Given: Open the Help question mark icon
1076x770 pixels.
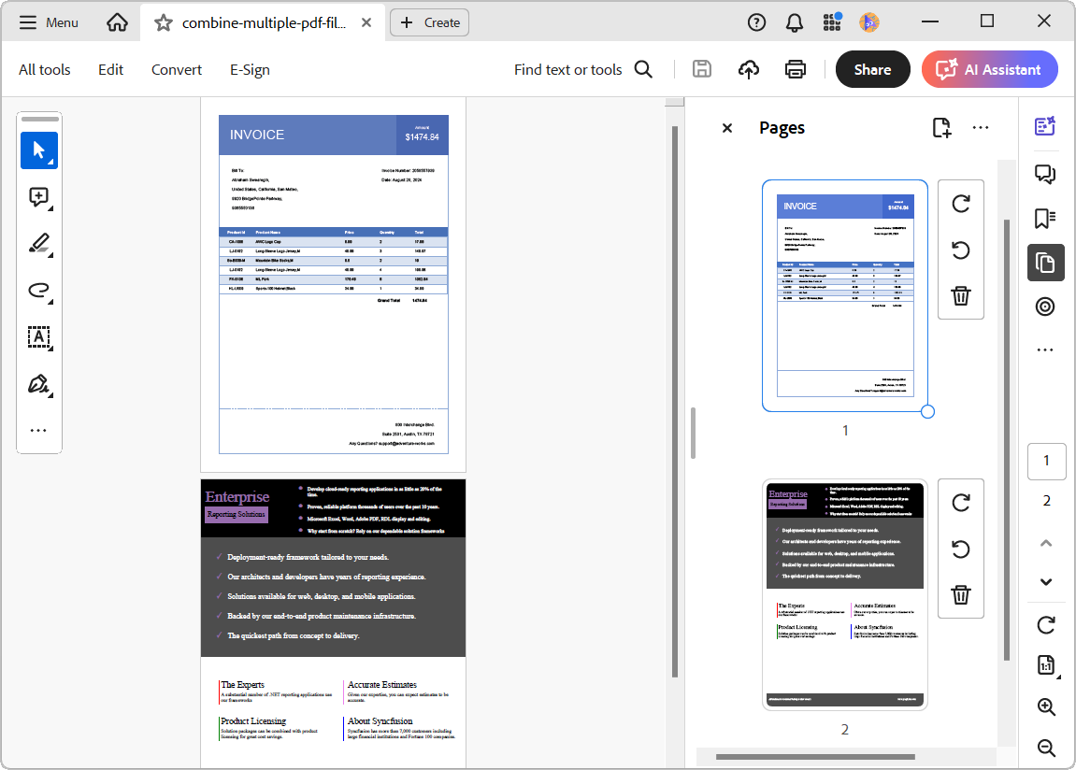Looking at the screenshot, I should tap(756, 22).
